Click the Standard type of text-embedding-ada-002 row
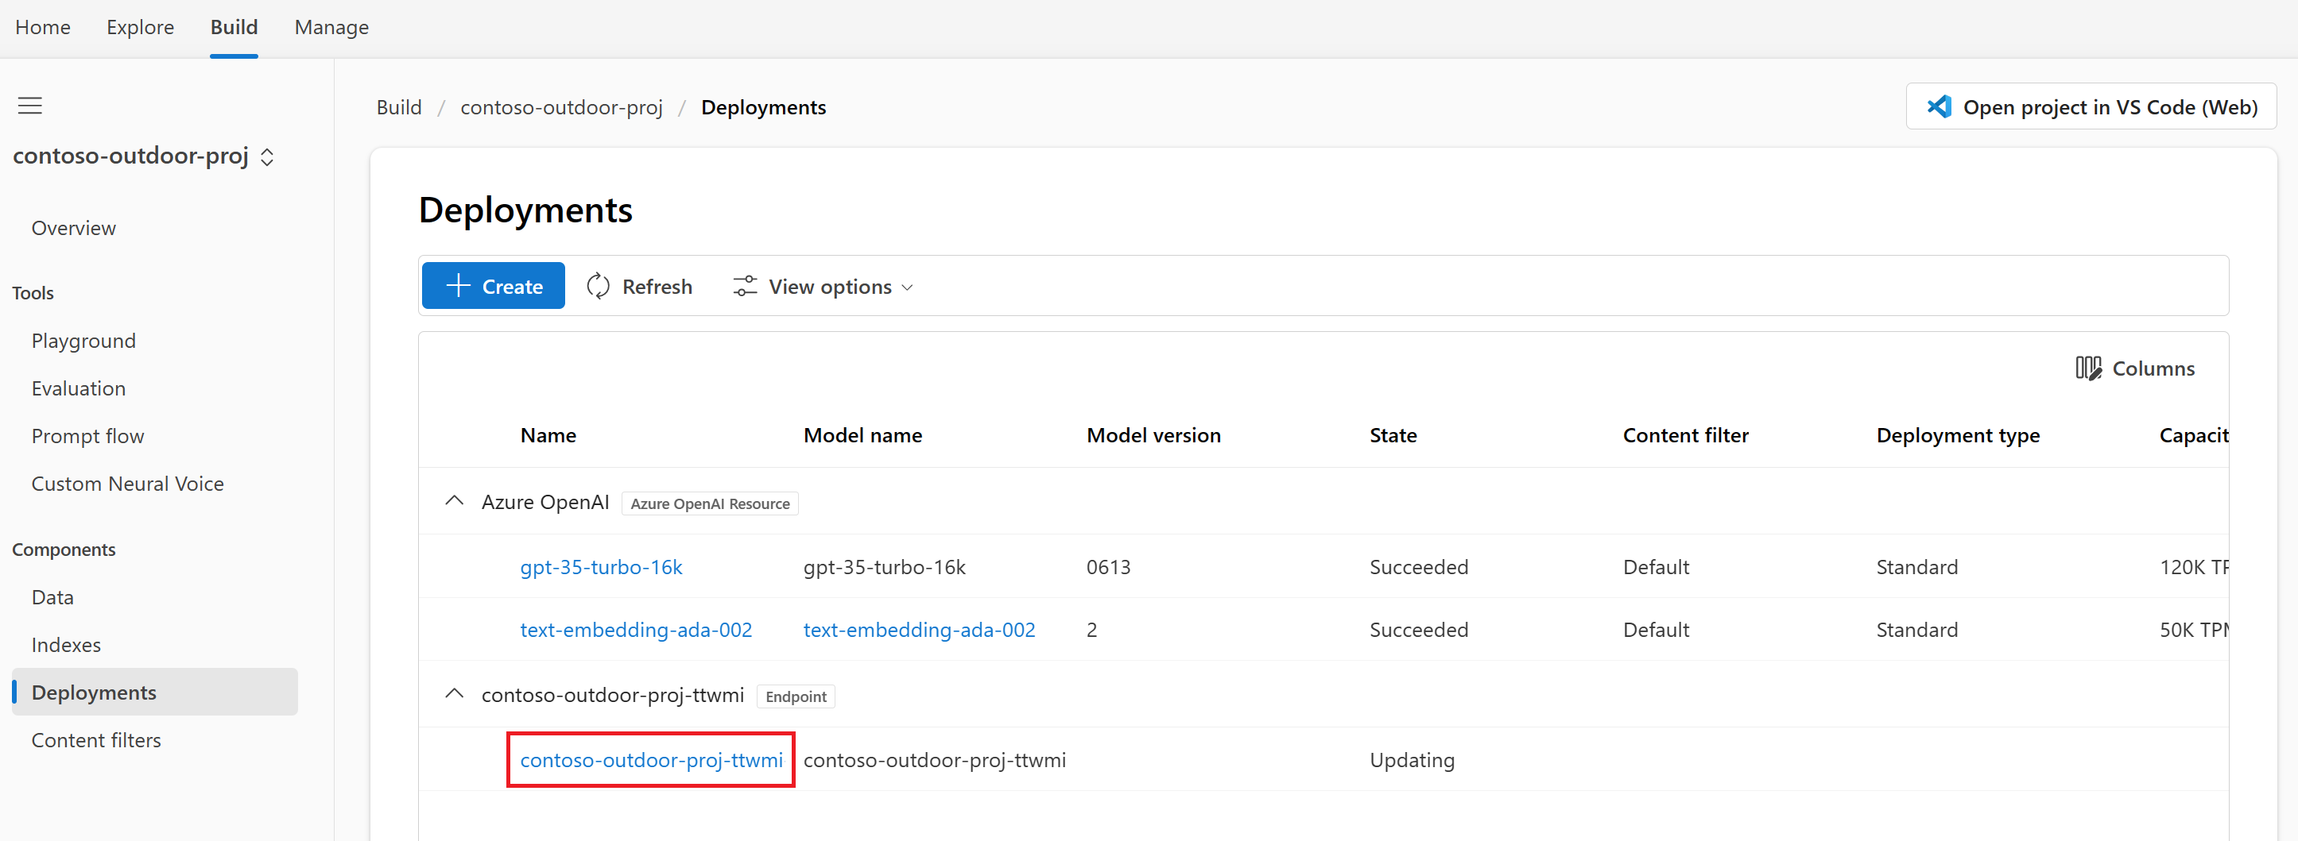The width and height of the screenshot is (2298, 841). [1917, 629]
